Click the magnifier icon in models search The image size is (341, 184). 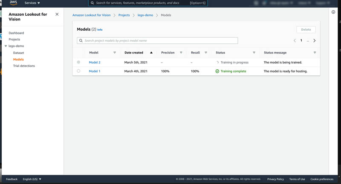point(81,40)
